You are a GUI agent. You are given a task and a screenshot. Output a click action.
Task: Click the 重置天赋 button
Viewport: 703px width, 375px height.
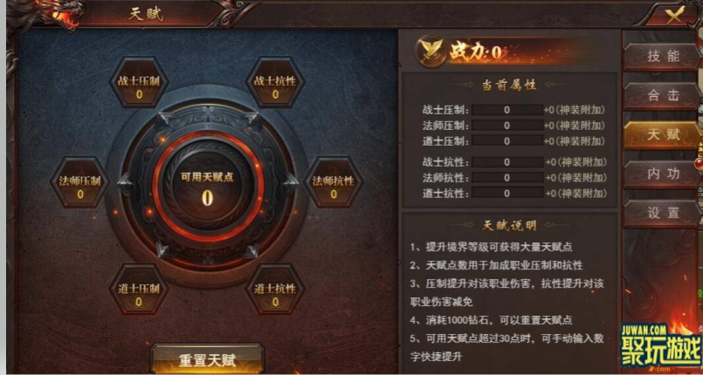click(207, 359)
